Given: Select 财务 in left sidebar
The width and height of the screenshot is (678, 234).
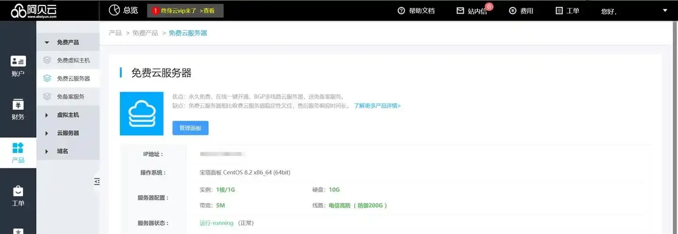Looking at the screenshot, I should click(18, 110).
